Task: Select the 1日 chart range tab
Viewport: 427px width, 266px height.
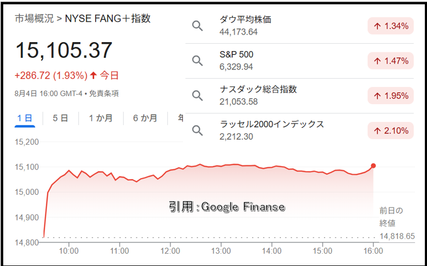Action: (25, 119)
